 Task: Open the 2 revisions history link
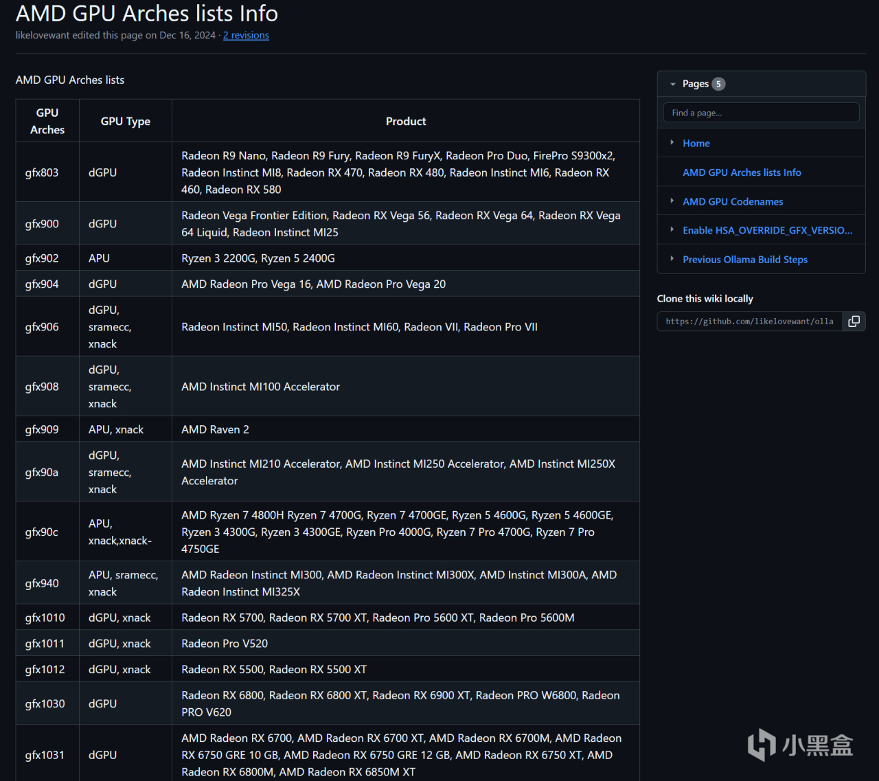(246, 35)
